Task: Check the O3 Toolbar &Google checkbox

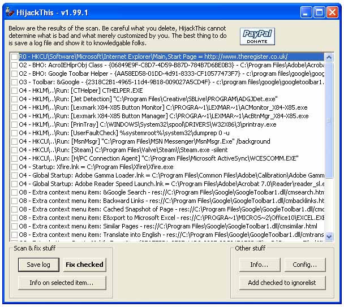Action: [x=15, y=82]
